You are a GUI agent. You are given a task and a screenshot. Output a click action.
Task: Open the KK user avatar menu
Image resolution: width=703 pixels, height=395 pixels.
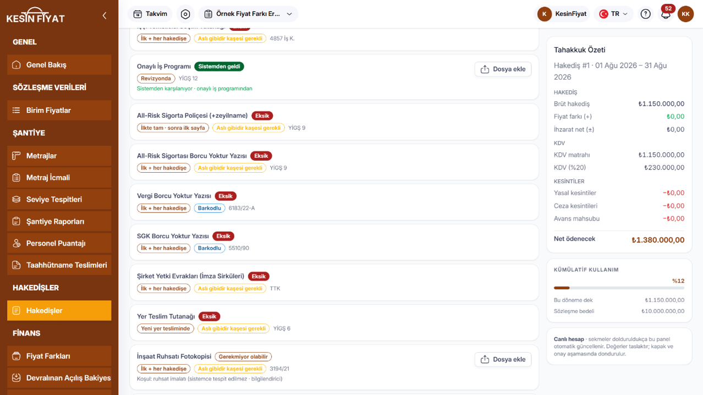click(x=685, y=14)
